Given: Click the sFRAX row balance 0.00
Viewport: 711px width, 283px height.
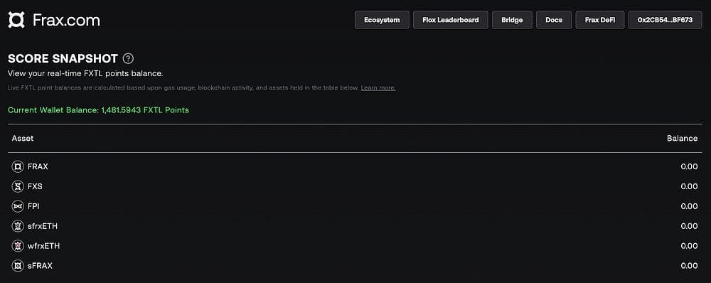Looking at the screenshot, I should click(689, 266).
